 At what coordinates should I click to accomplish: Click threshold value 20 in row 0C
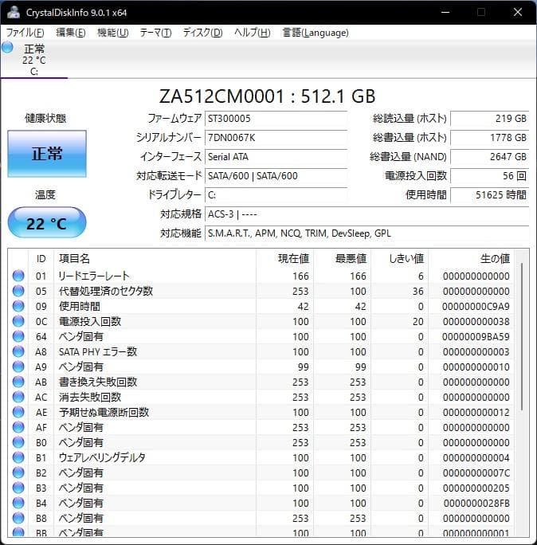click(417, 322)
